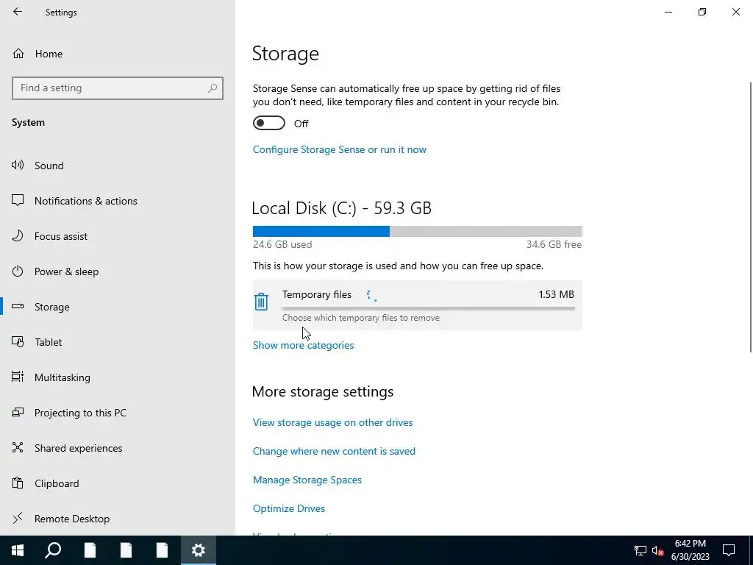753x565 pixels.
Task: Open Temporary files category row
Action: (x=418, y=305)
